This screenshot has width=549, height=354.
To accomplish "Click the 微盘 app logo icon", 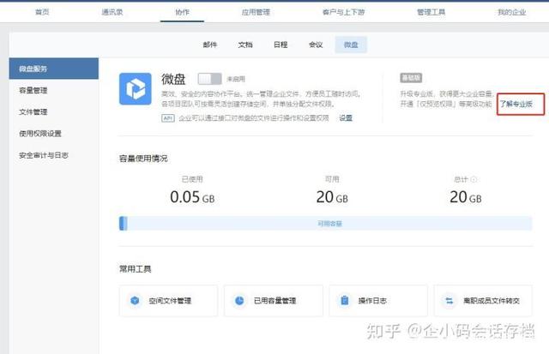I will point(137,89).
